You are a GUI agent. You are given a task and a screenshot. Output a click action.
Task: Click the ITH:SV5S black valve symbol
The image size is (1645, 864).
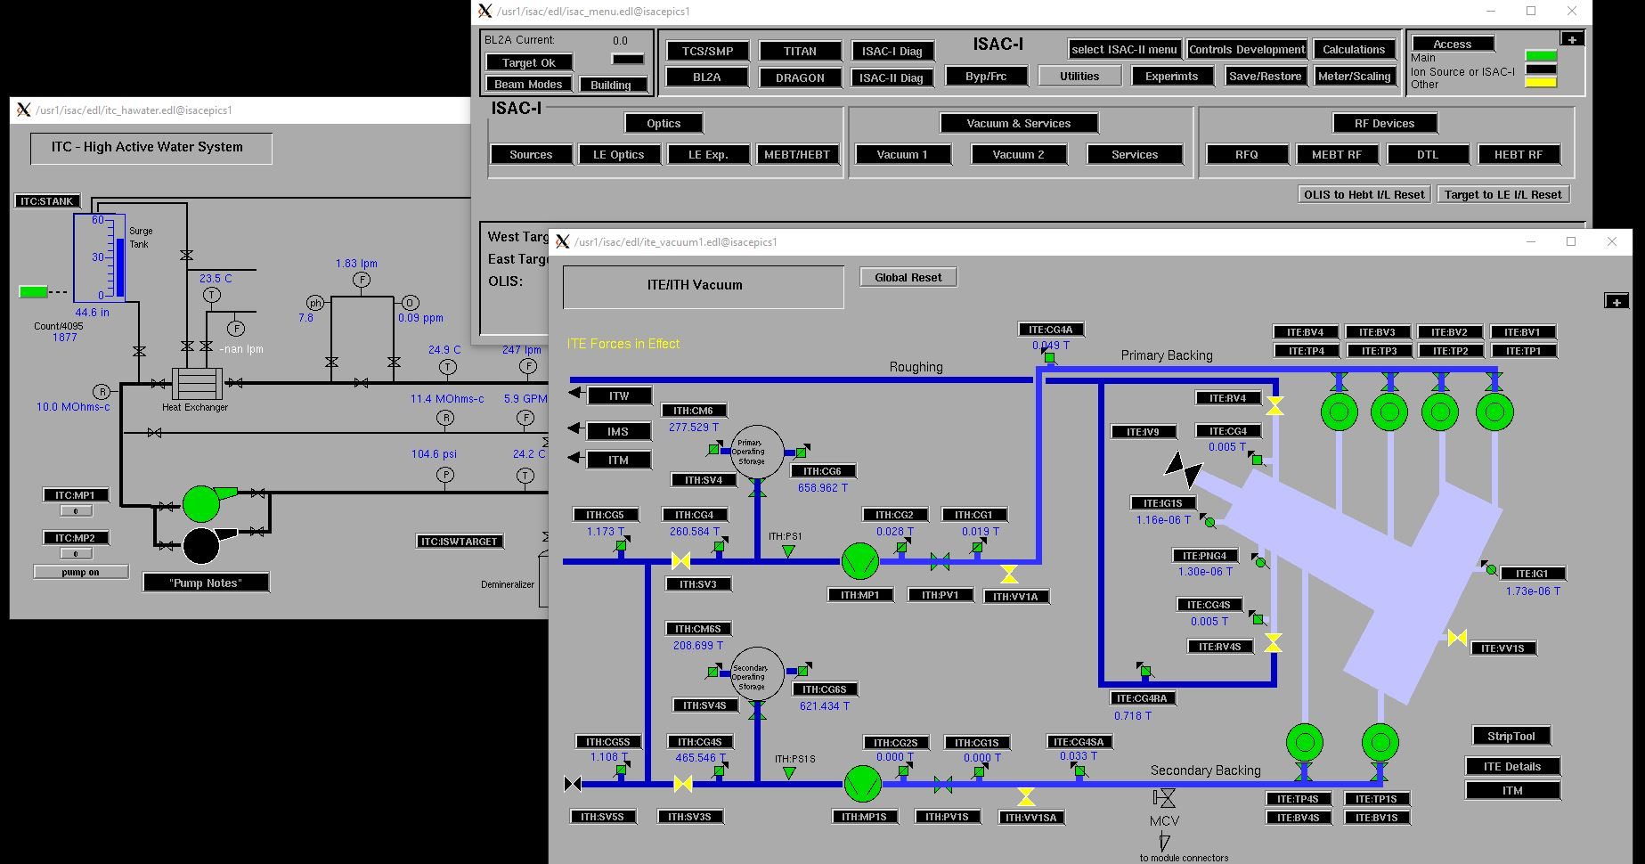click(x=574, y=784)
